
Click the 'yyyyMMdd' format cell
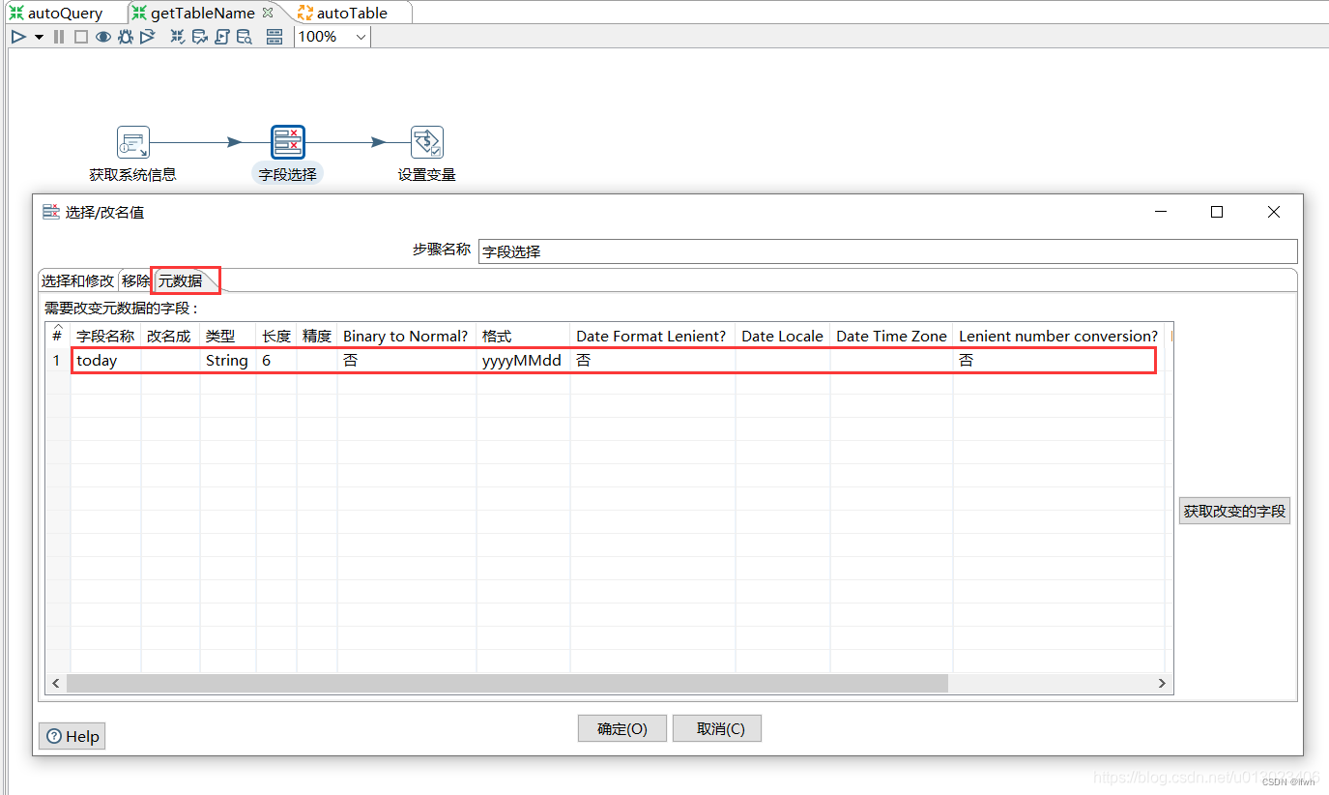click(x=522, y=361)
